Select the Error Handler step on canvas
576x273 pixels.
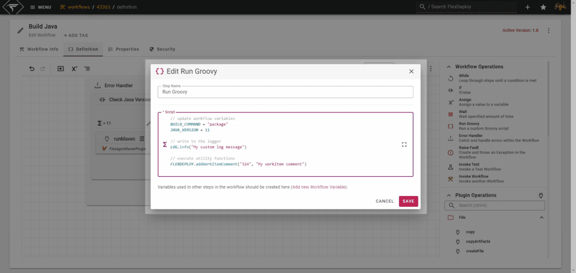coord(118,85)
